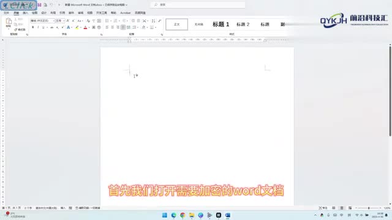Screen dimensions: 392x220
Task: Toggle Bold formatting
Action: point(32,27)
